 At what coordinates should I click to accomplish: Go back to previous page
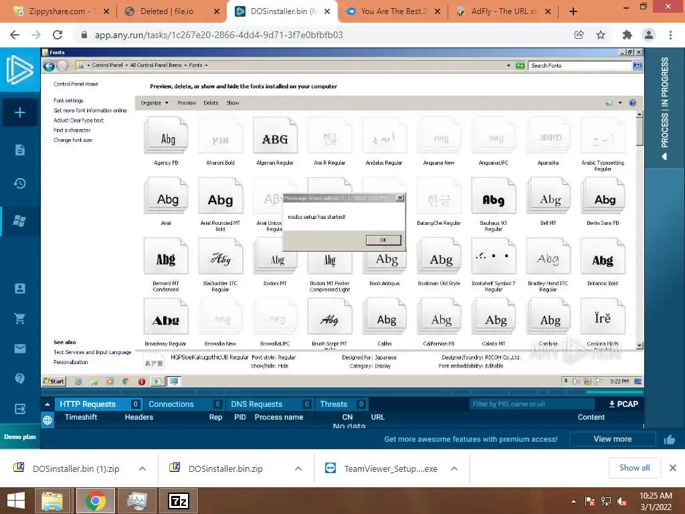pyautogui.click(x=15, y=35)
